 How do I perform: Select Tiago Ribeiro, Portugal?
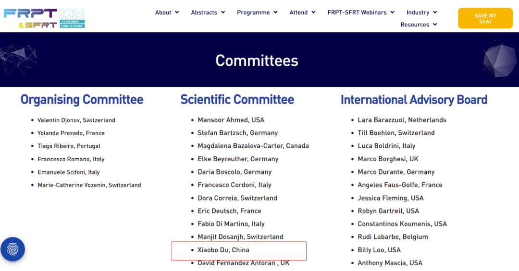pyautogui.click(x=69, y=146)
